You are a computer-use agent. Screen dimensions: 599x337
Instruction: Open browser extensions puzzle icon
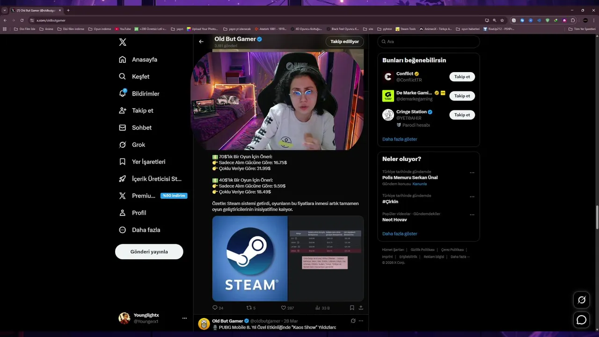[573, 21]
